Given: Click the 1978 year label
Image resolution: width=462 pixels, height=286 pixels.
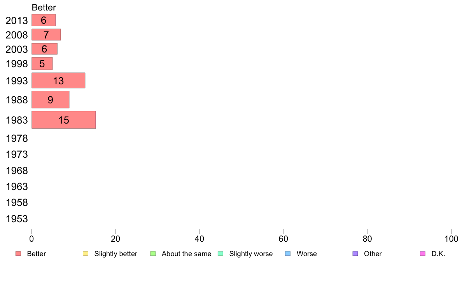Looking at the screenshot, I should click(x=17, y=138).
